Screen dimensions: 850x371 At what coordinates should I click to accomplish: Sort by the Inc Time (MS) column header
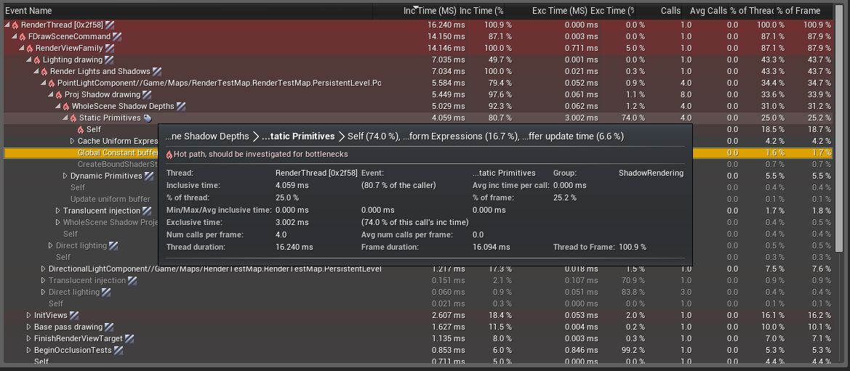coord(430,11)
